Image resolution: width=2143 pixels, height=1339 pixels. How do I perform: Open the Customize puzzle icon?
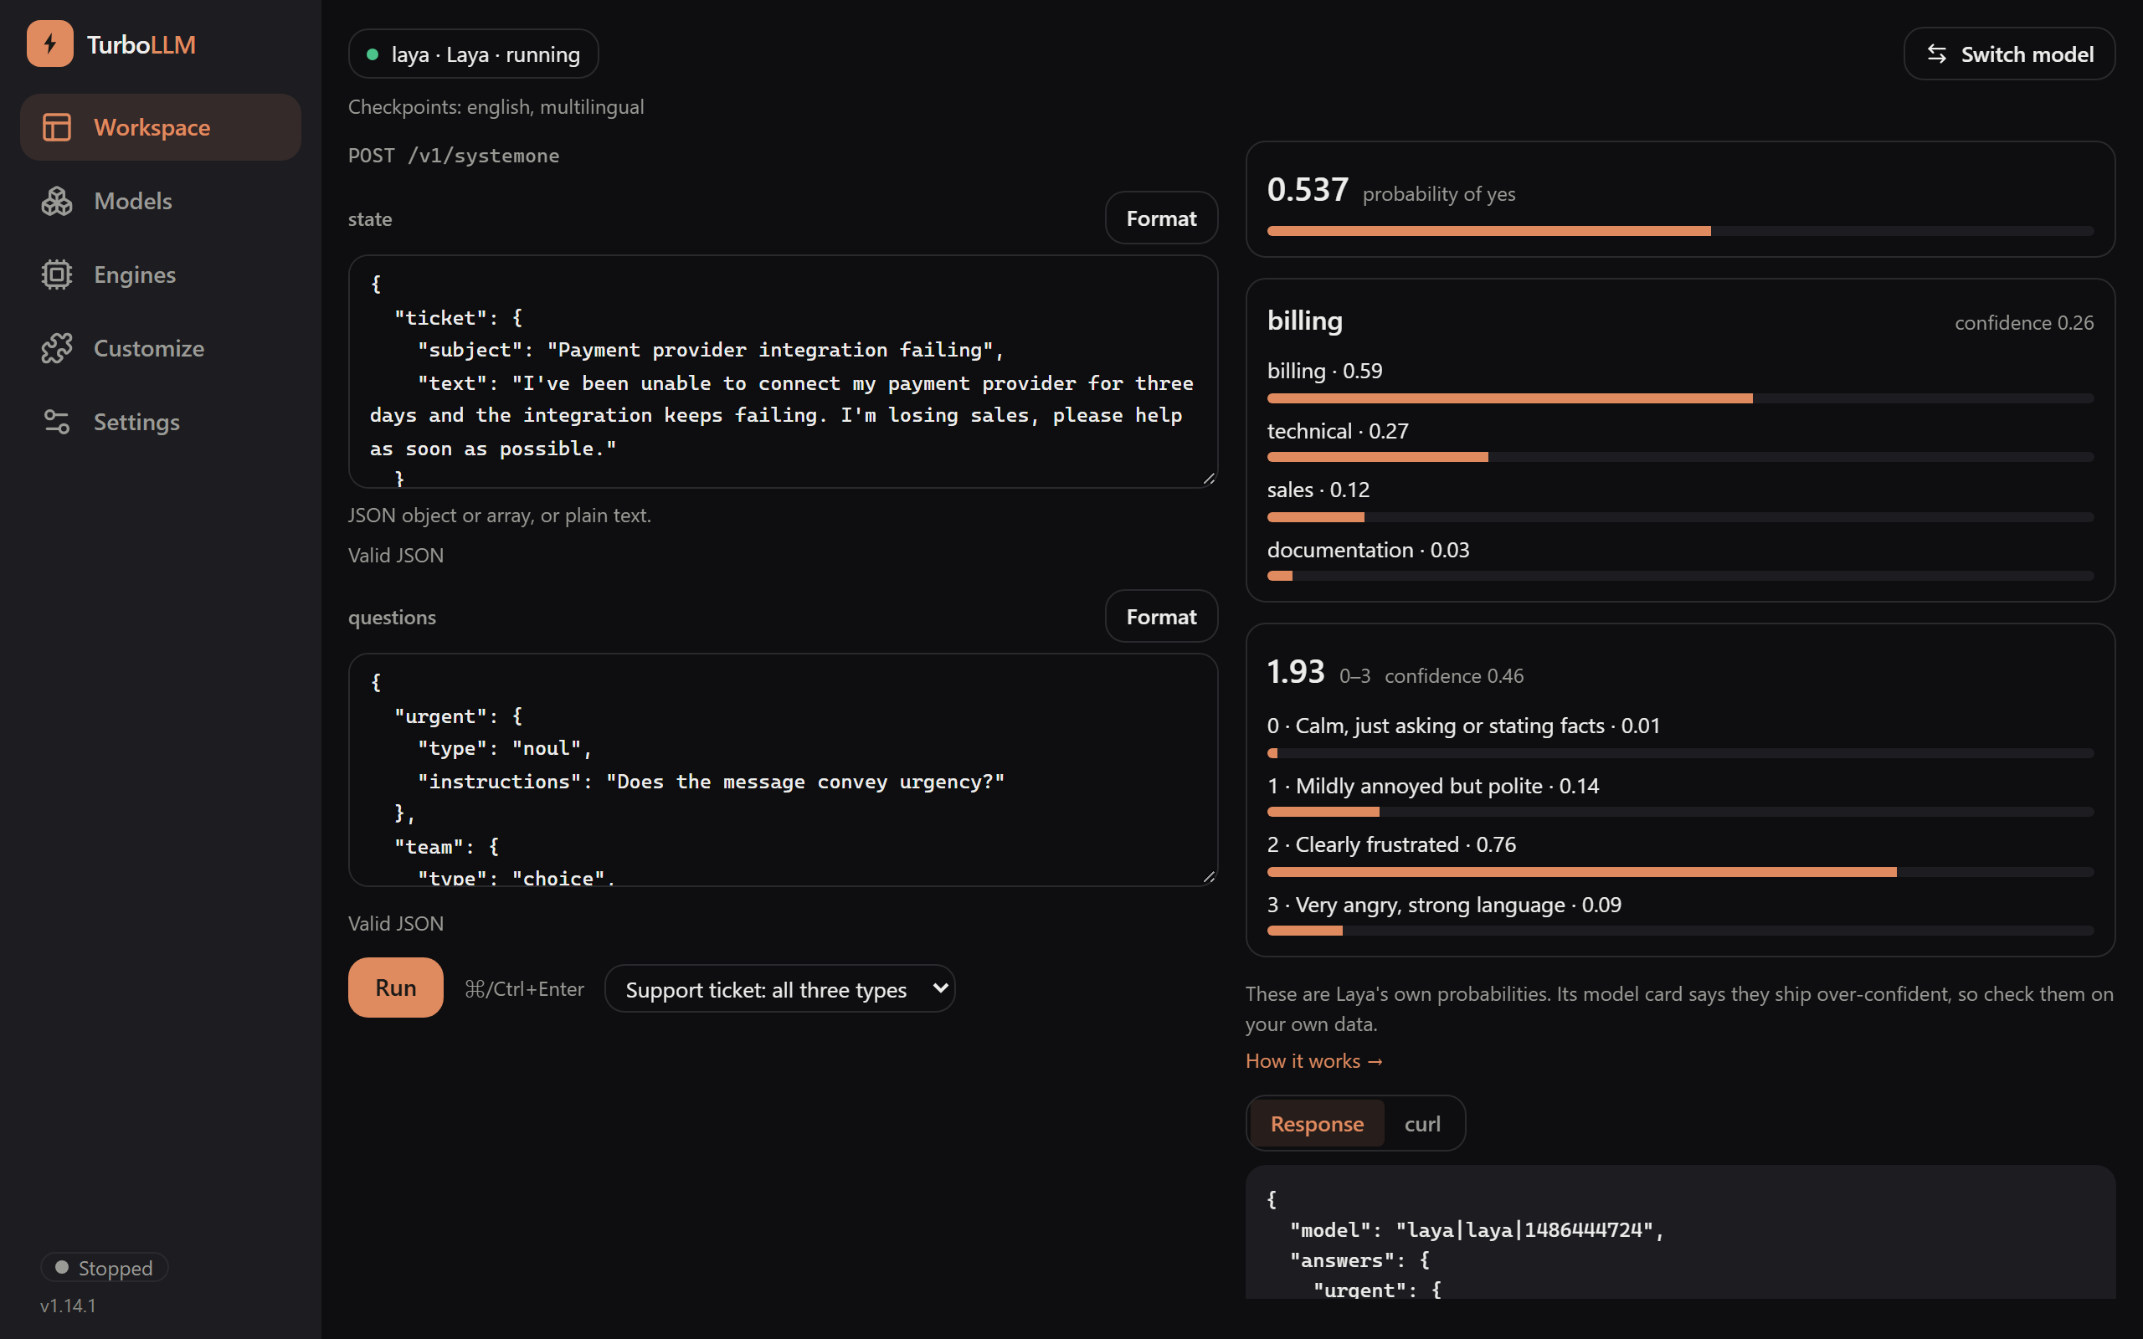57,348
